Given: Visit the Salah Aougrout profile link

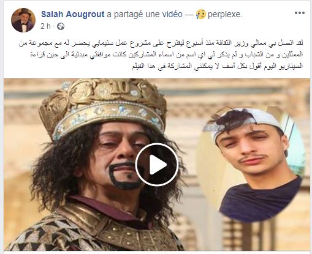Looking at the screenshot, I should tap(73, 14).
